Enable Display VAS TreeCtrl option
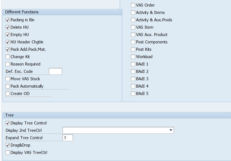 click(8, 153)
